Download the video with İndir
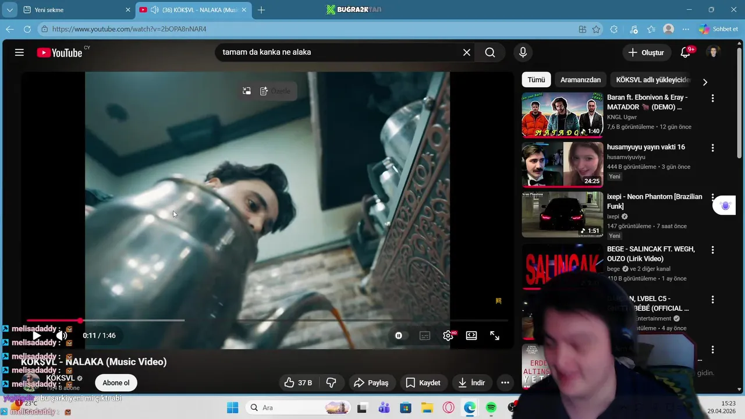Screen dimensions: 745x419 471,383
